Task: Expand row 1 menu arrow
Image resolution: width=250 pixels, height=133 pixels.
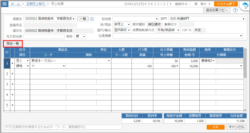Action: 13,63
